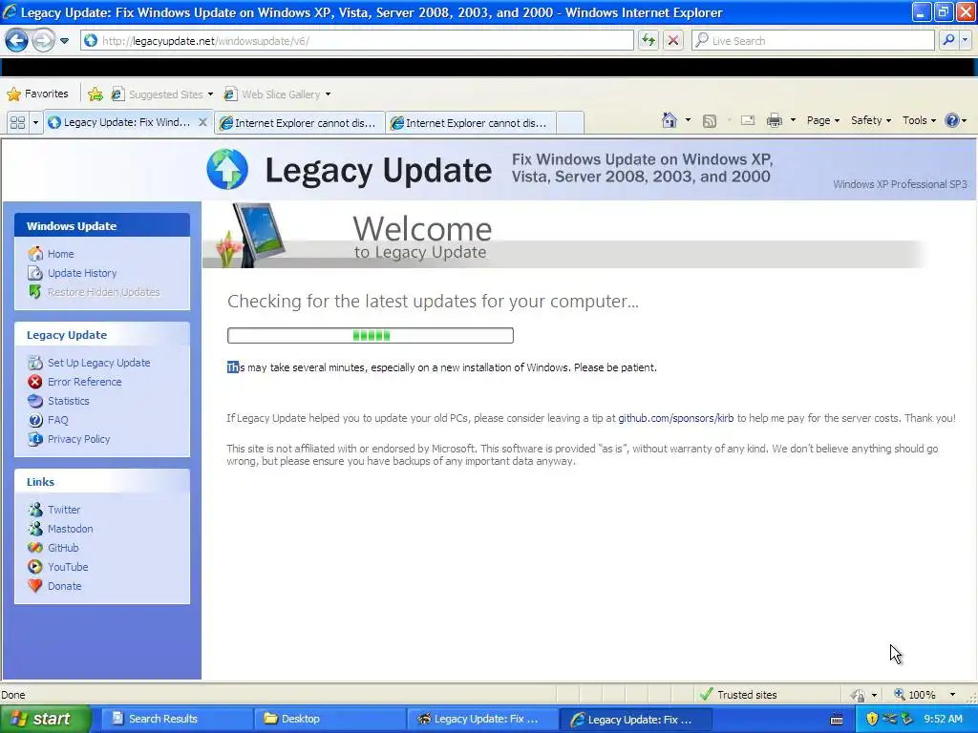Click the Add to Favorites Bar icon
The image size is (978, 733).
coord(96,94)
